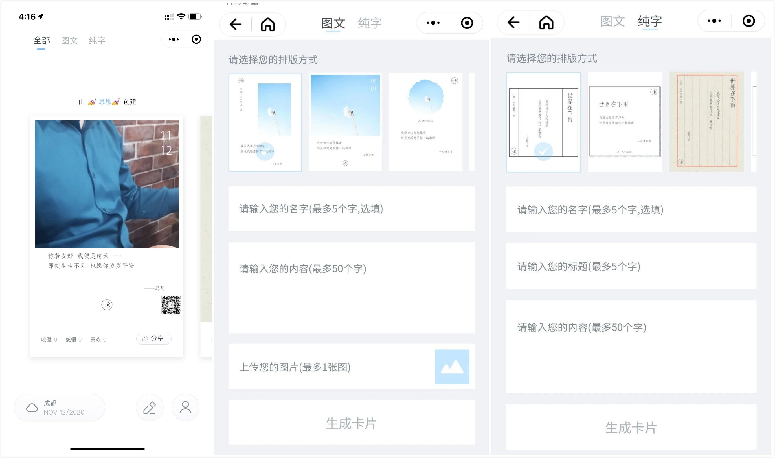
Task: Click 生成卡片 in the 纯字 screen
Action: pyautogui.click(x=631, y=427)
